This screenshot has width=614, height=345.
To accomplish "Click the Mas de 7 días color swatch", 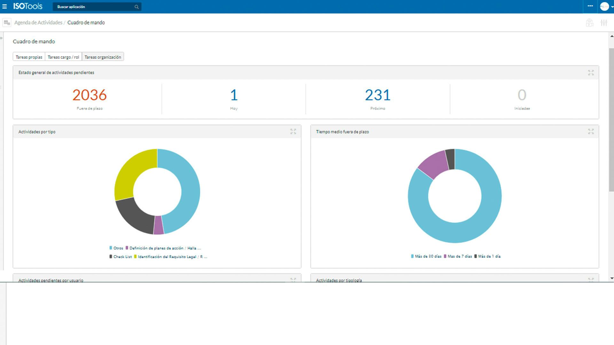I will [445, 256].
